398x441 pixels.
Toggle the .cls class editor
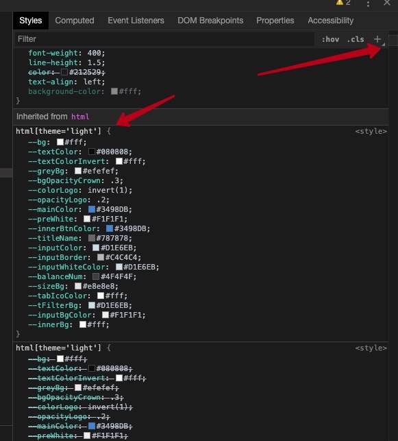[x=356, y=39]
